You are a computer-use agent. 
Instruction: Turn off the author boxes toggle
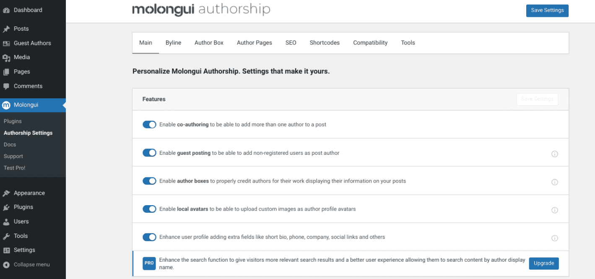(x=149, y=181)
